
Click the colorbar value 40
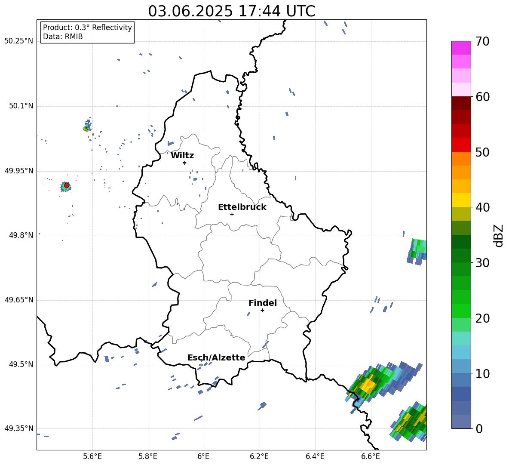coord(482,207)
